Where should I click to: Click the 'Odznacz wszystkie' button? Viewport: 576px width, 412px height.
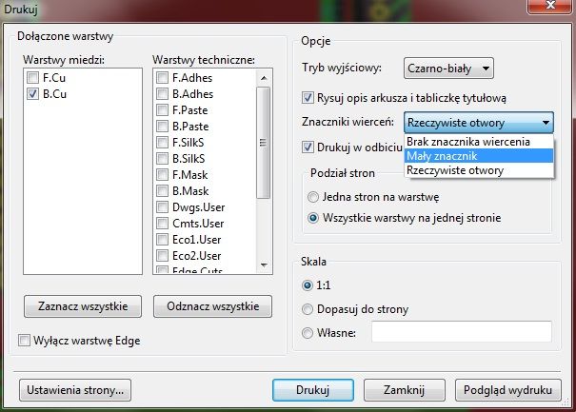click(x=212, y=306)
